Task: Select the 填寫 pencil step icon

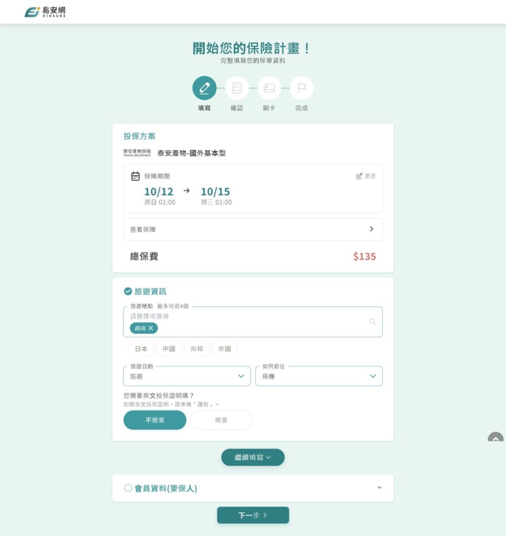Action: coord(204,88)
